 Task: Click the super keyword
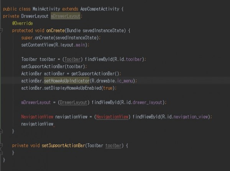pyautogui.click(x=27, y=38)
